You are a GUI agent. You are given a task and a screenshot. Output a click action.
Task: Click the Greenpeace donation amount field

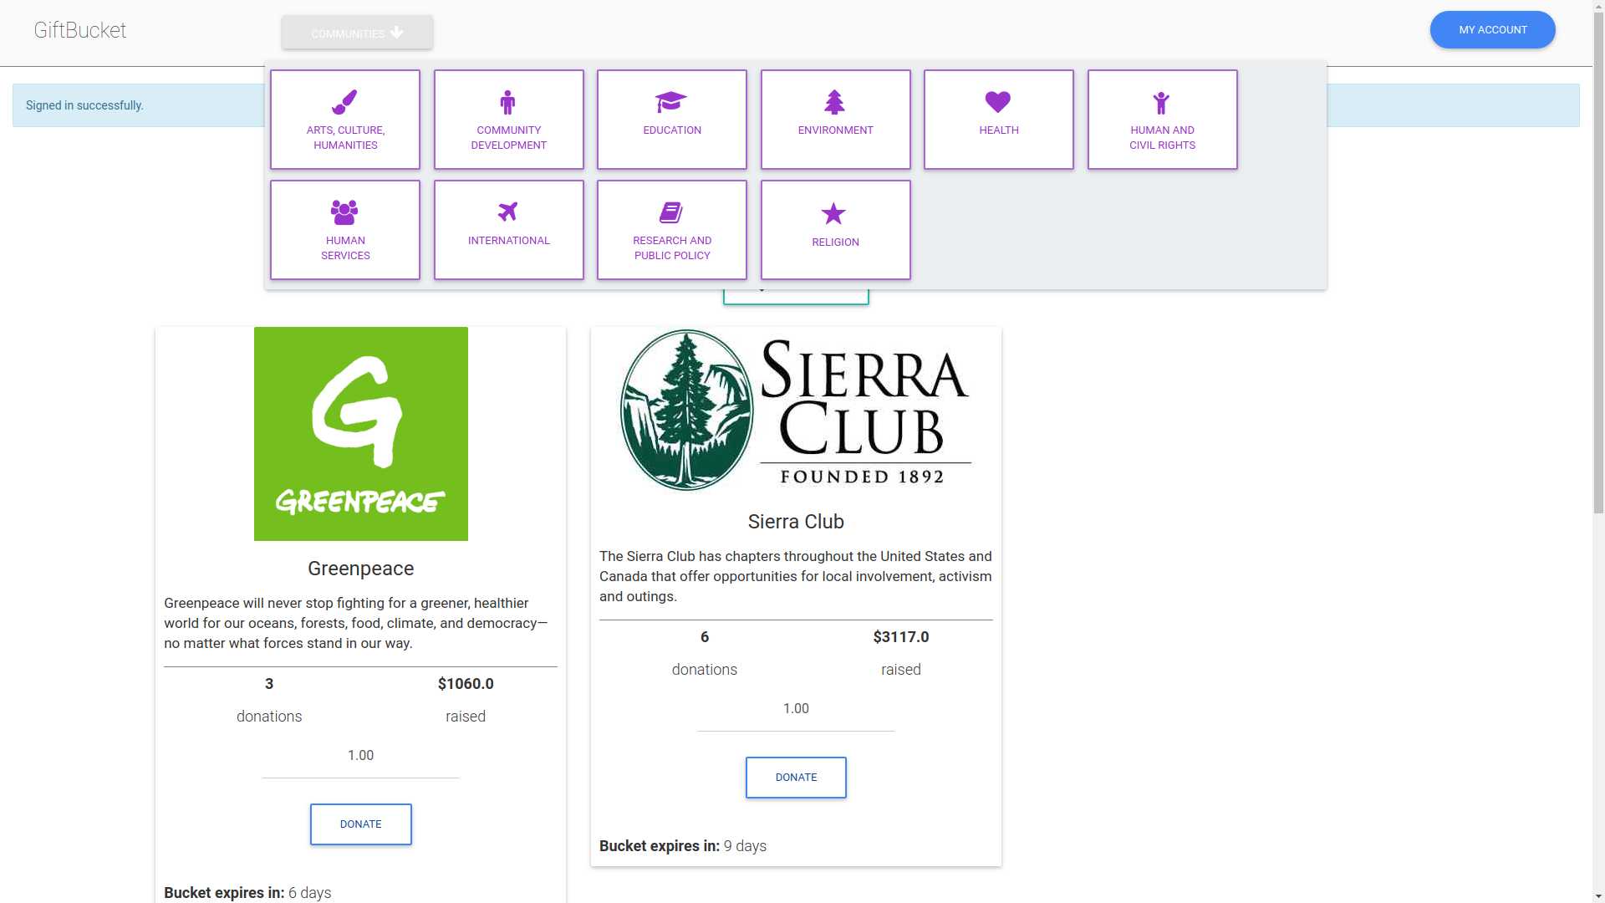point(360,756)
